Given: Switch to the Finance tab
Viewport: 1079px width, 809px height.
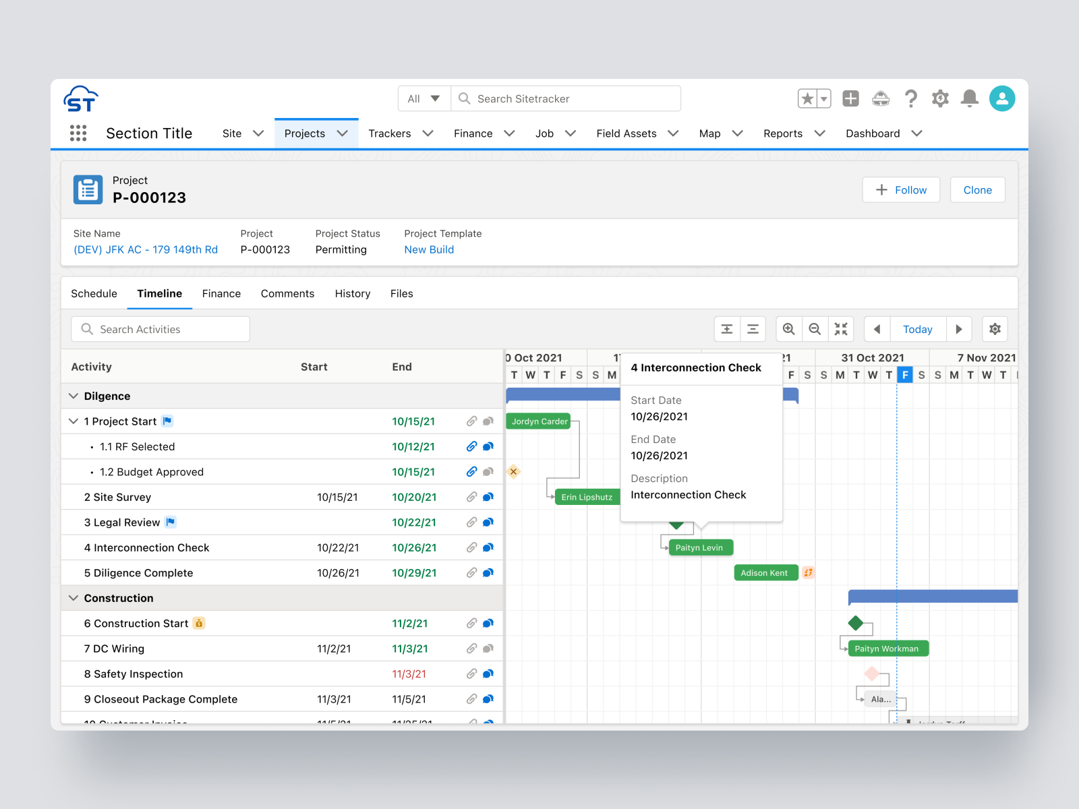Looking at the screenshot, I should click(x=221, y=293).
